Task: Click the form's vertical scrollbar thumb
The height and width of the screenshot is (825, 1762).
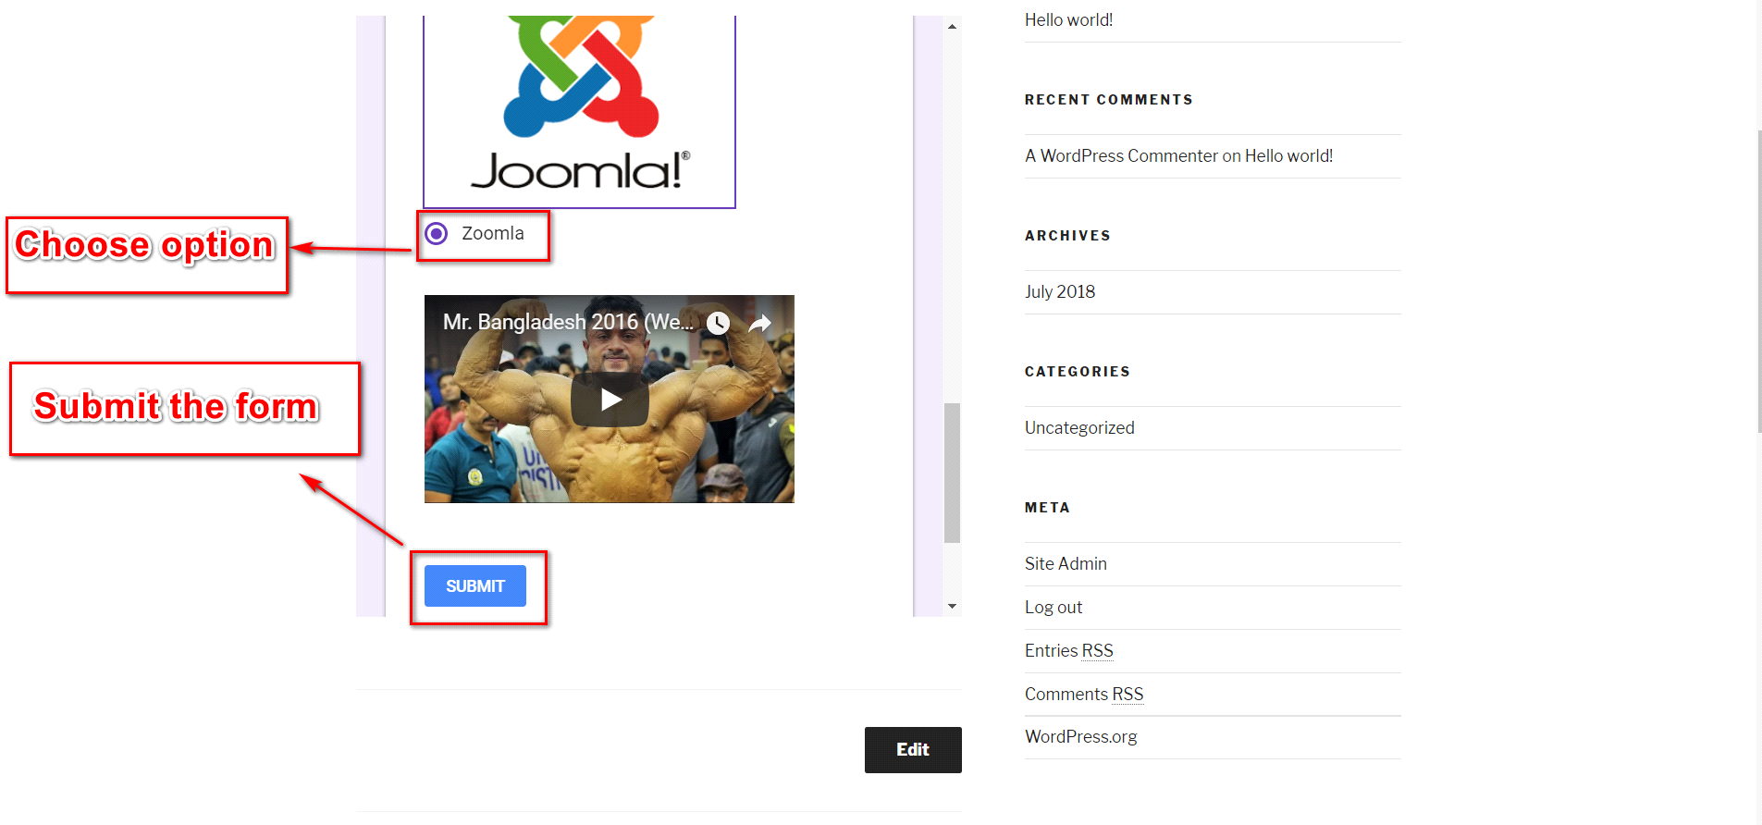Action: (952, 473)
